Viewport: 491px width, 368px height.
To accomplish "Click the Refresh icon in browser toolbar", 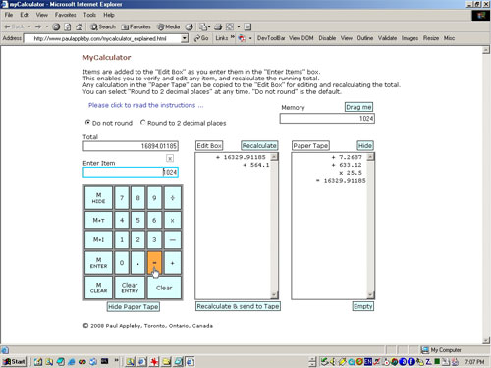I will point(68,26).
